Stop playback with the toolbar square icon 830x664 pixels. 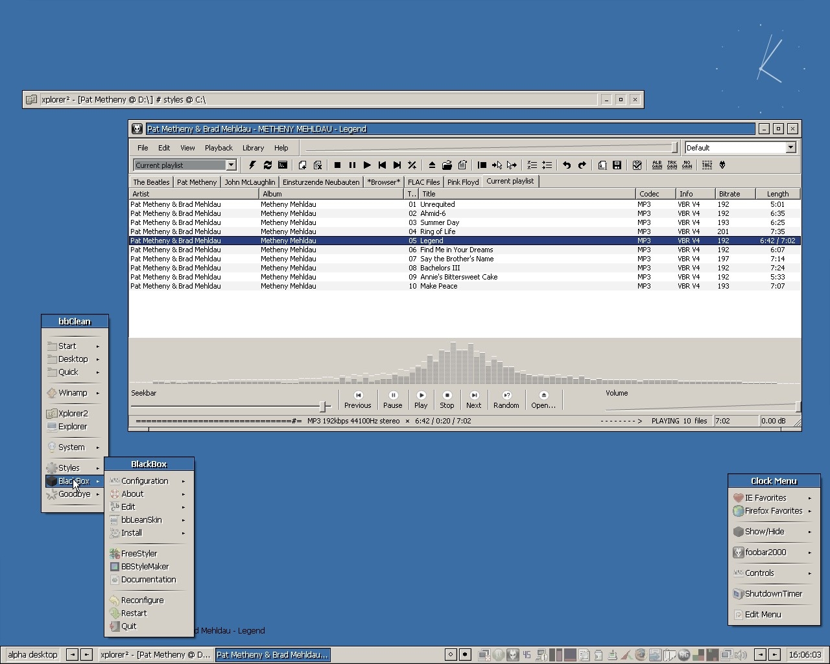coord(337,165)
